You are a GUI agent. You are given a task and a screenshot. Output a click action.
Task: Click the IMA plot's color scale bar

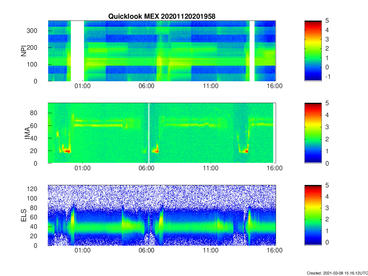[313, 133]
